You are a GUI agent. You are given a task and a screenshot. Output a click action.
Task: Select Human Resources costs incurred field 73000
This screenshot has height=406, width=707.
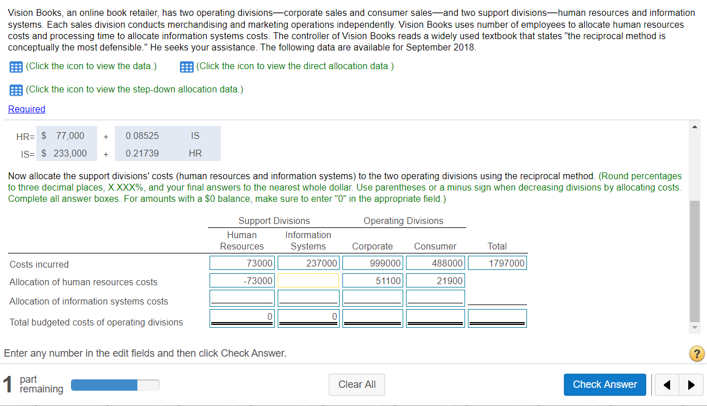(x=242, y=263)
